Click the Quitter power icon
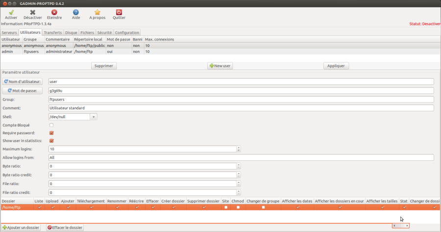Screen dimensions: 441x232 click(119, 12)
